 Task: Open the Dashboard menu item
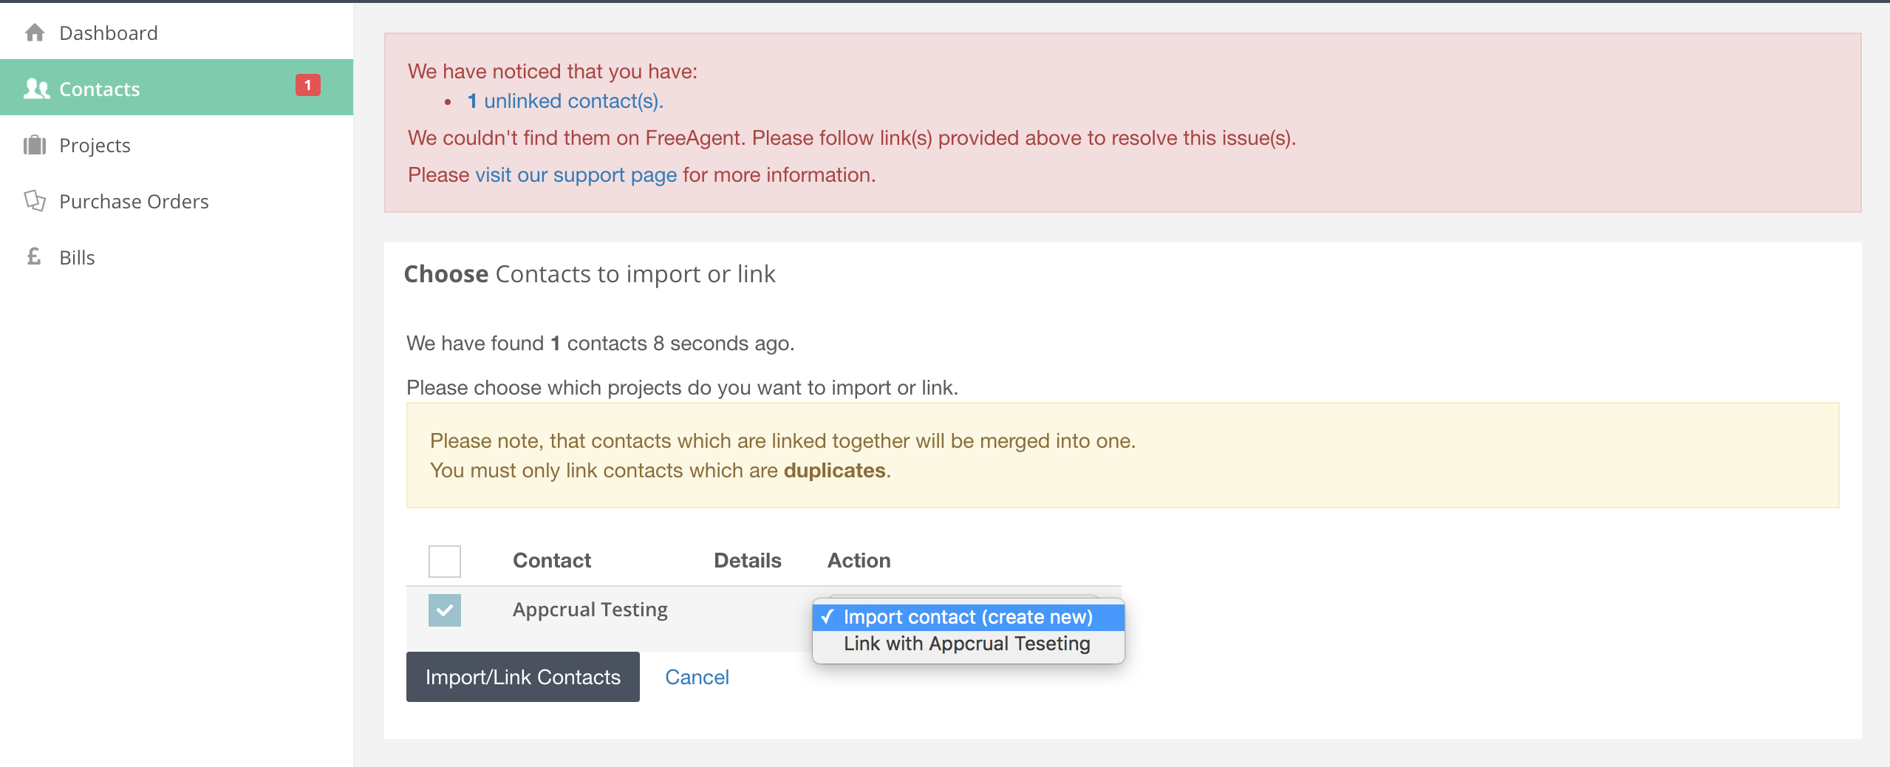coord(109,33)
